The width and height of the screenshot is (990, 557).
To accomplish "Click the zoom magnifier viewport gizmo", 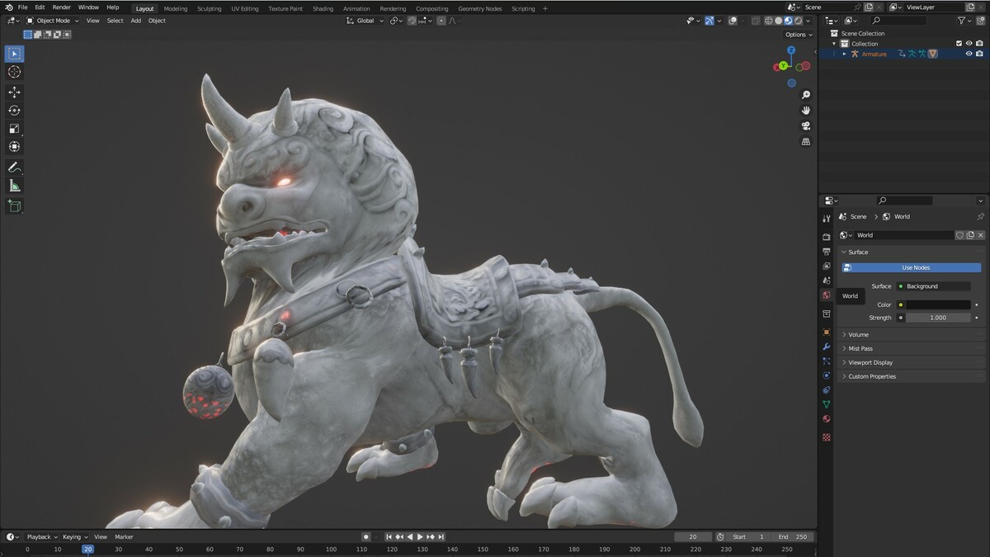I will [x=806, y=95].
